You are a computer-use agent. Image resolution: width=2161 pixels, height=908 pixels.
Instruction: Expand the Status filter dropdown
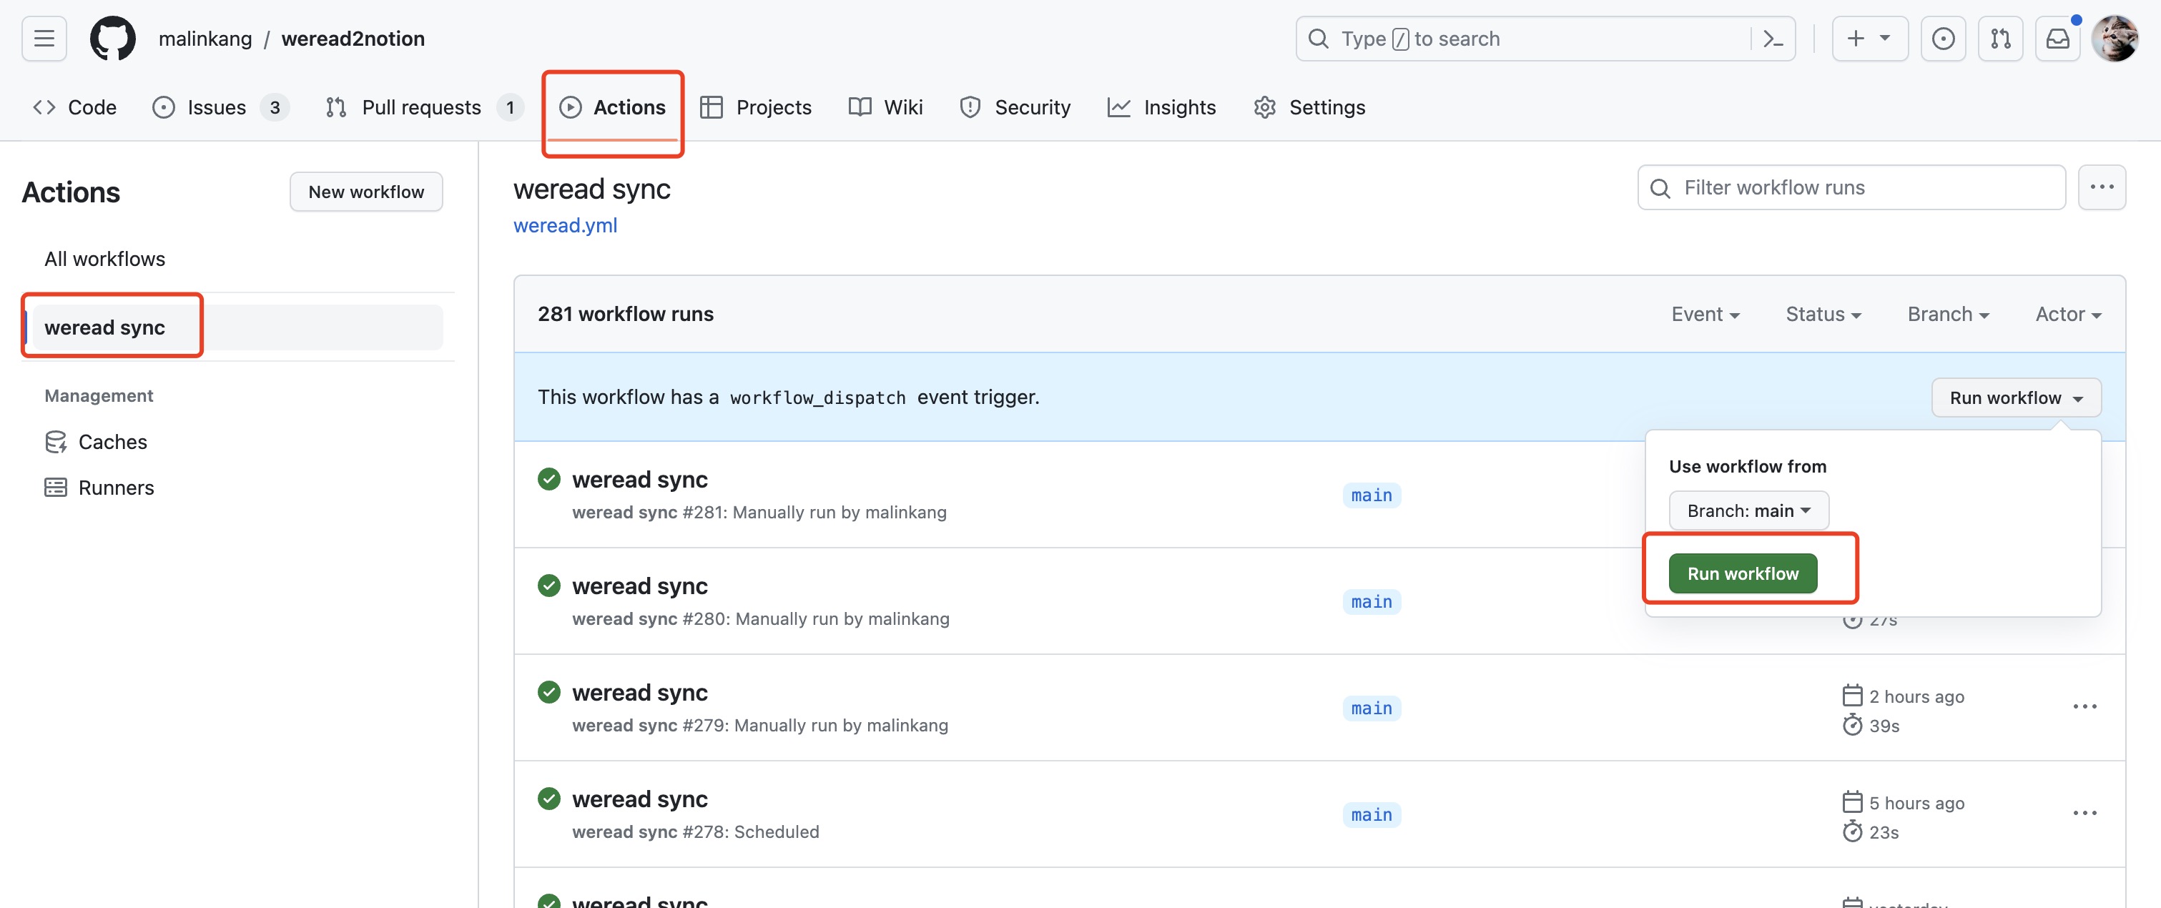(x=1823, y=315)
